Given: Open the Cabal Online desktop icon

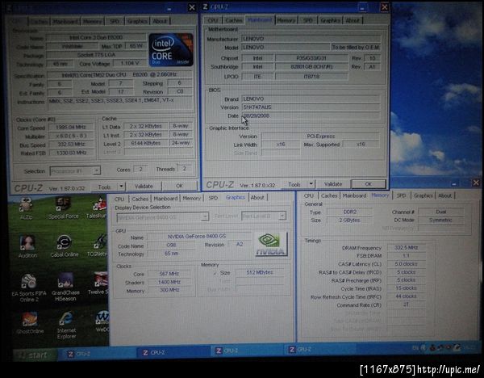Looking at the screenshot, I should pyautogui.click(x=65, y=246).
